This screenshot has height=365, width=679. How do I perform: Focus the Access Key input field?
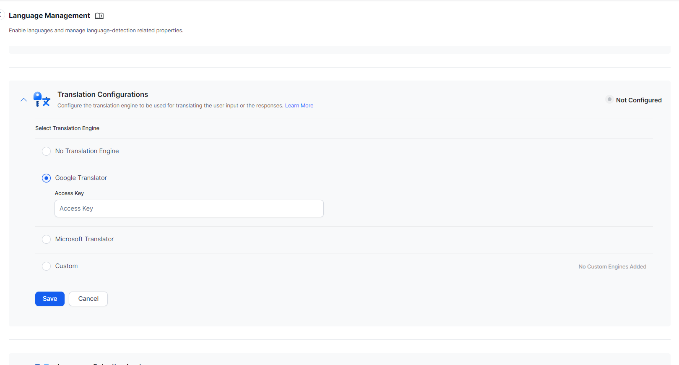[x=189, y=209]
